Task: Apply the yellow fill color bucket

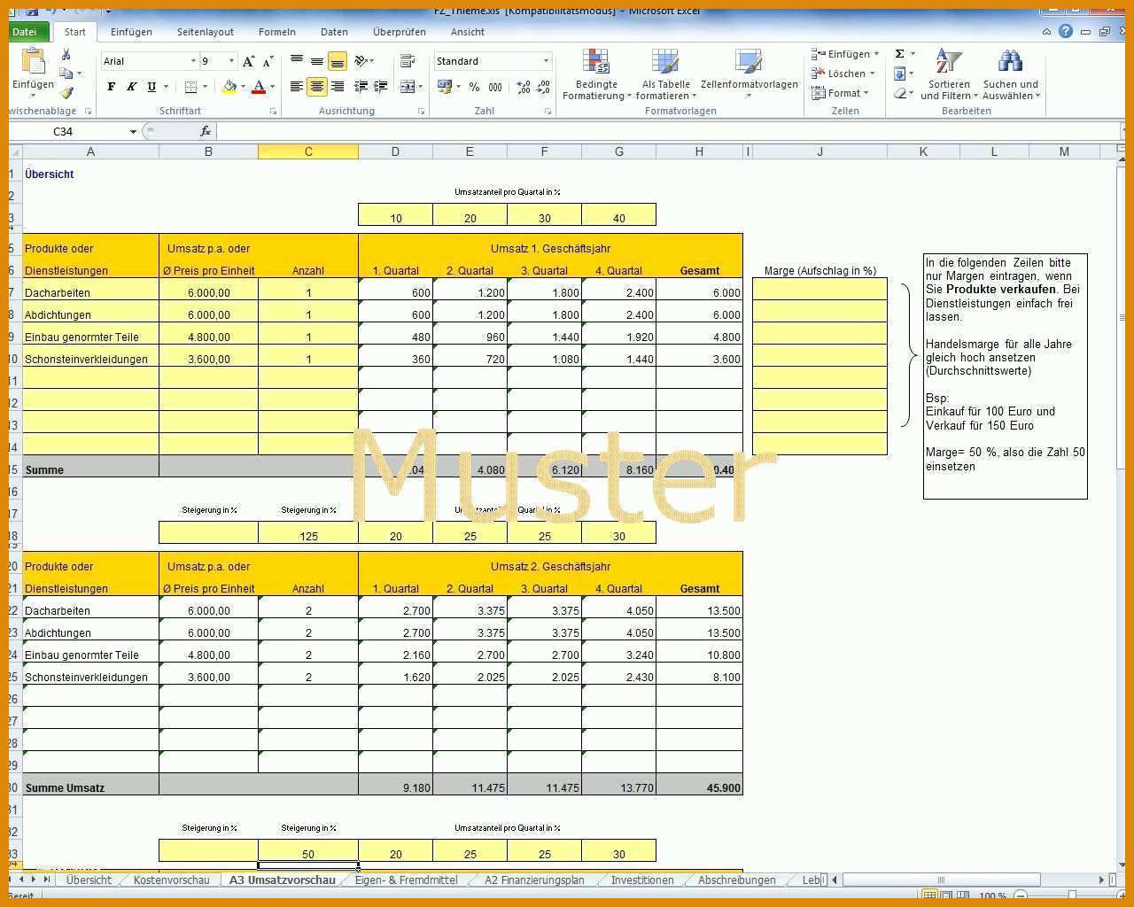Action: [x=229, y=87]
